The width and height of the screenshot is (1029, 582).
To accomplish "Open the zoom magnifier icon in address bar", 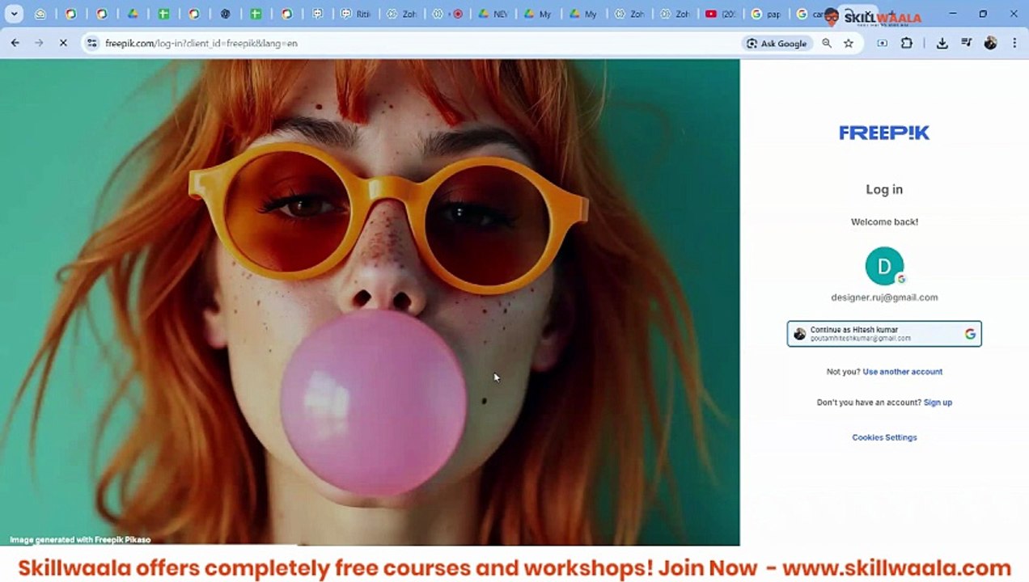I will [x=827, y=43].
